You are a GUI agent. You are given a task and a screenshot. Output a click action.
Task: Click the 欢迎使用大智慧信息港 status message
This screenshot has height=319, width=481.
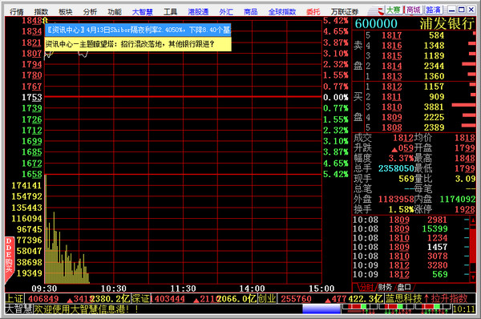(x=86, y=309)
